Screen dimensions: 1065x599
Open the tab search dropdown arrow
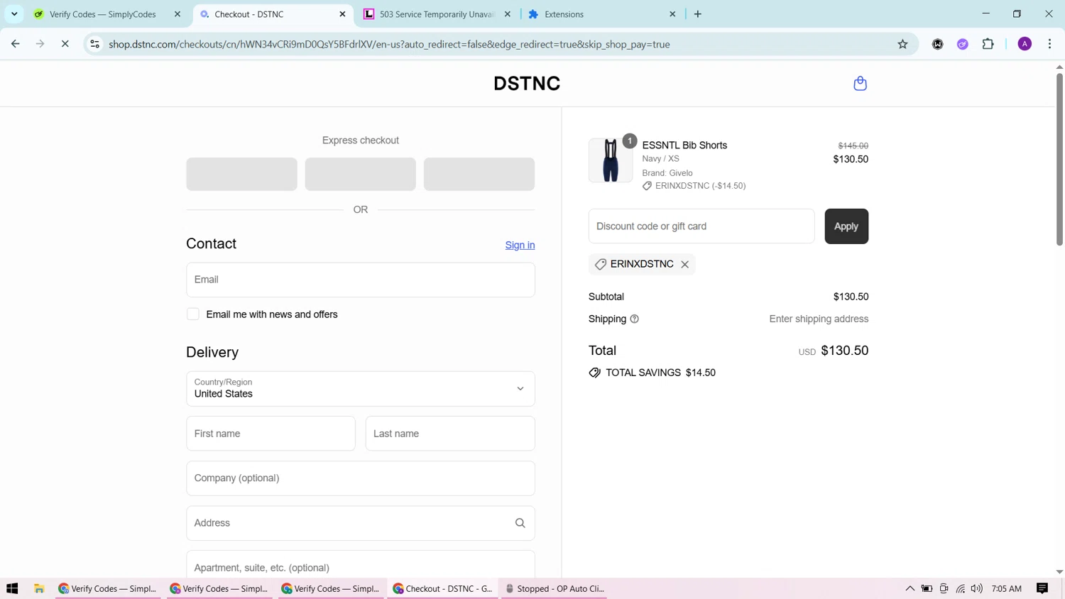tap(14, 14)
